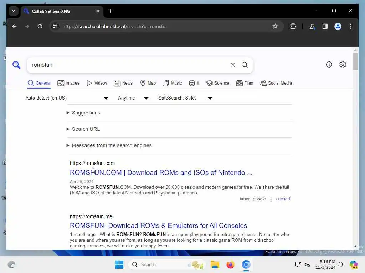365x273 pixels.
Task: Bookmark this page with the star icon
Action: (275, 26)
